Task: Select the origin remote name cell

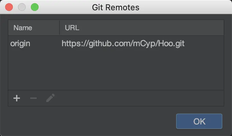Action: (34, 44)
